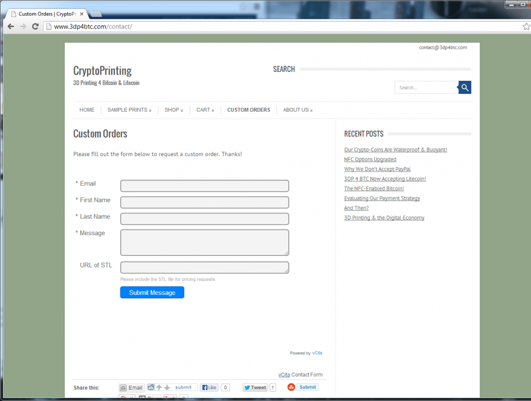Click the Tweet button
This screenshot has height=401, width=531.
255,388
